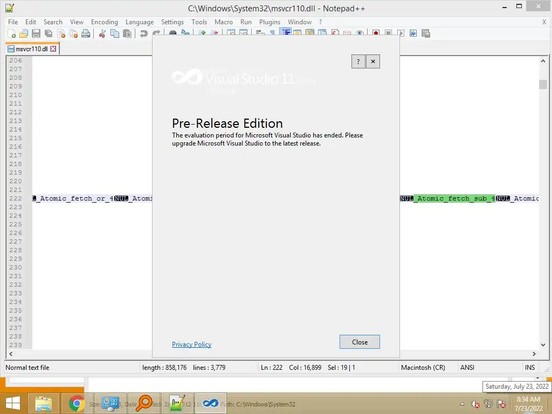
Task: Cut selection with the scissors icon
Action: 102,33
